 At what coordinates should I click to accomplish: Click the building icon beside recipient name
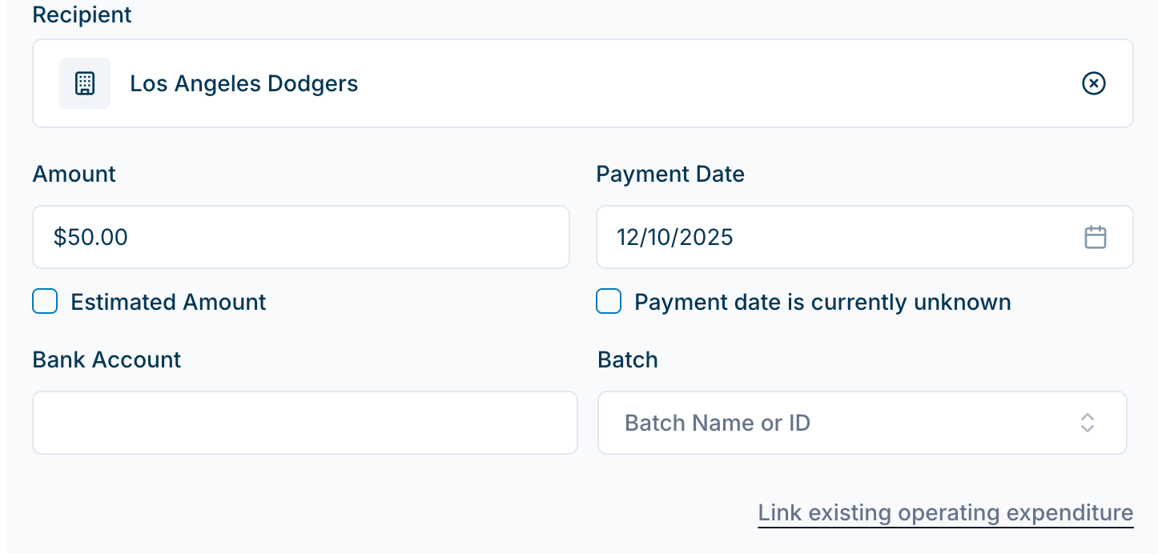click(x=85, y=83)
